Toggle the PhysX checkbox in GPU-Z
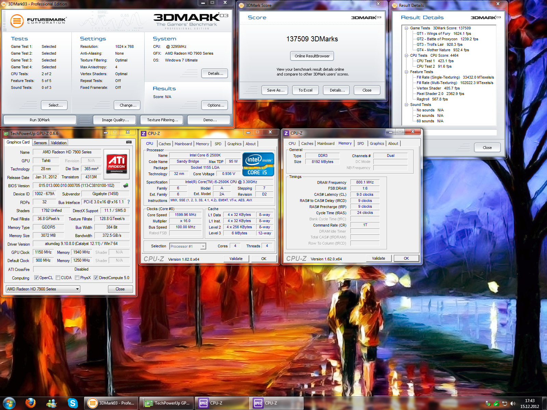Image resolution: width=547 pixels, height=410 pixels. 77,278
